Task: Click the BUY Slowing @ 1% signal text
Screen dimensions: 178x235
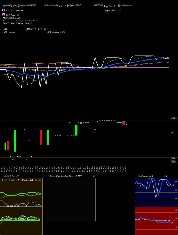Action: click(x=56, y=32)
